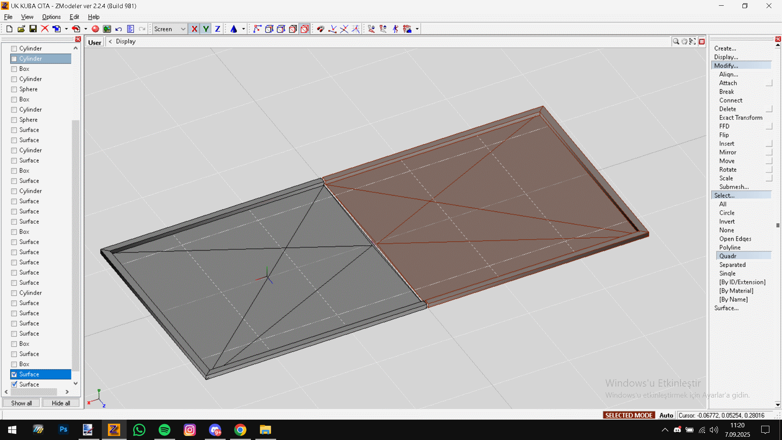Click the object list horizontal scrollbar

[34, 392]
